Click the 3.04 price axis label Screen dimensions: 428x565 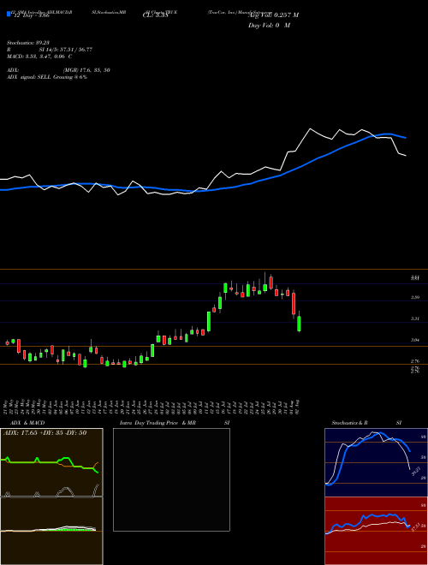414,340
